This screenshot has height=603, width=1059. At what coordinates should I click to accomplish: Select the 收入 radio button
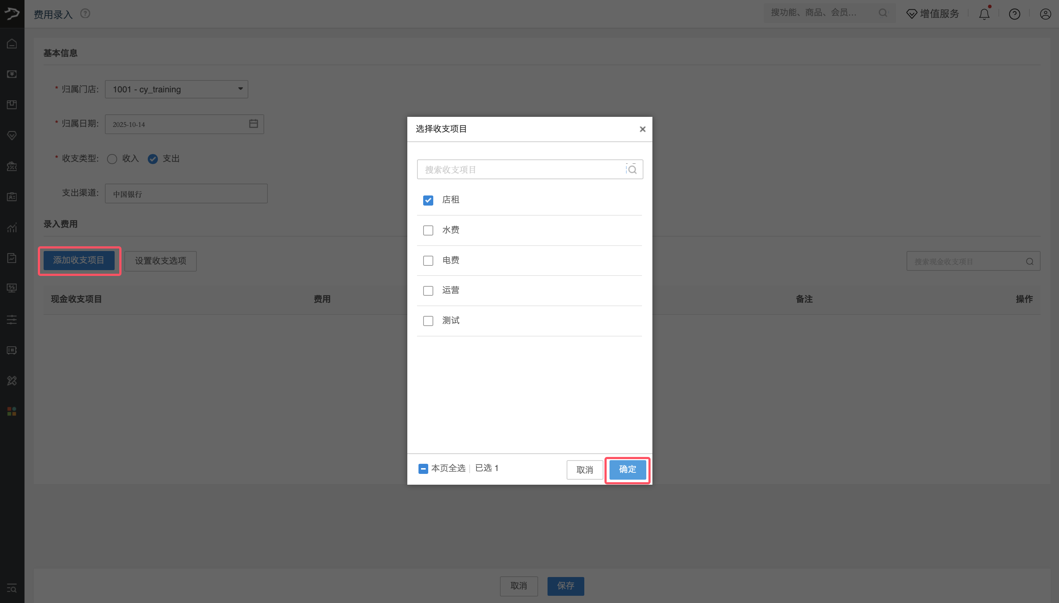[112, 159]
